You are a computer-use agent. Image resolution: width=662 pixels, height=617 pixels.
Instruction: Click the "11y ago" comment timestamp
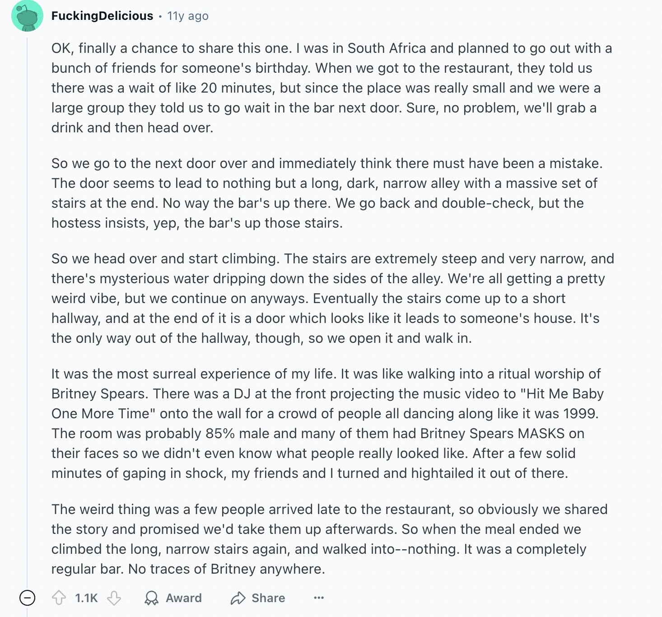pos(188,16)
